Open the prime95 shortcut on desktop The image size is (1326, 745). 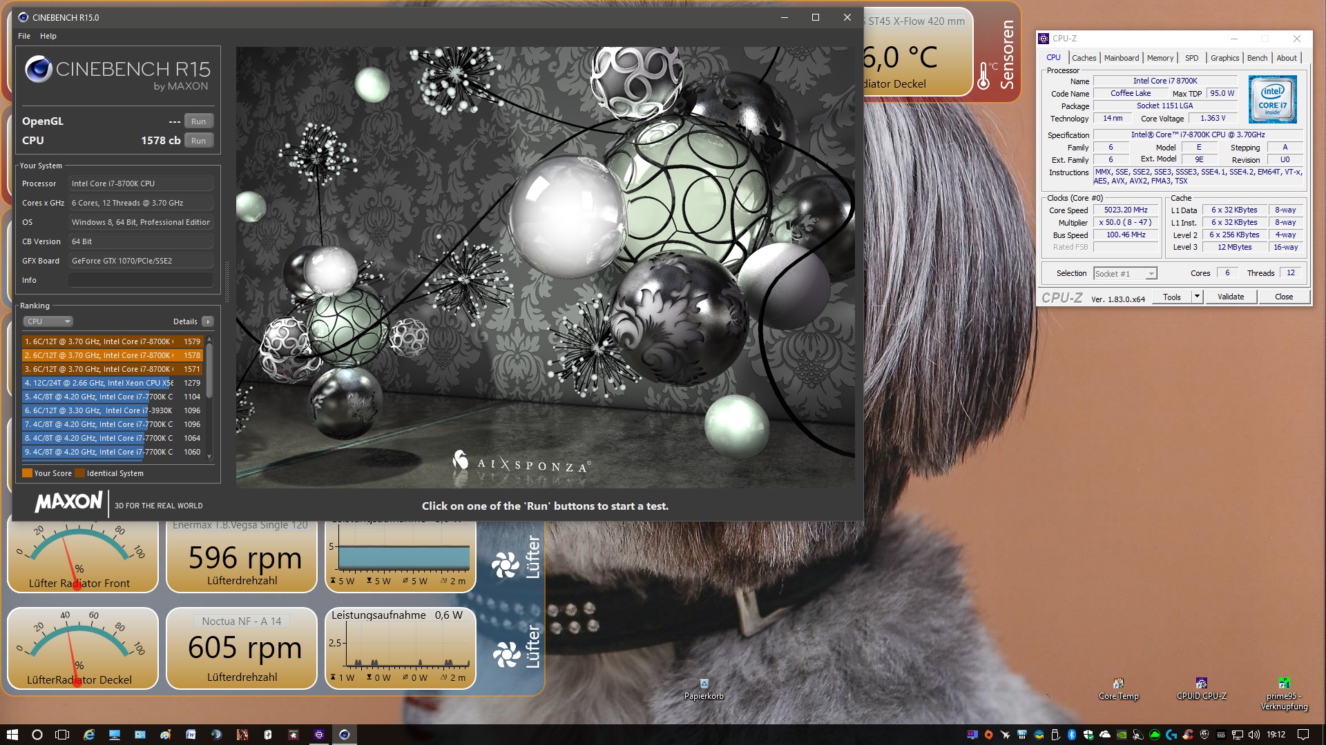(1283, 685)
